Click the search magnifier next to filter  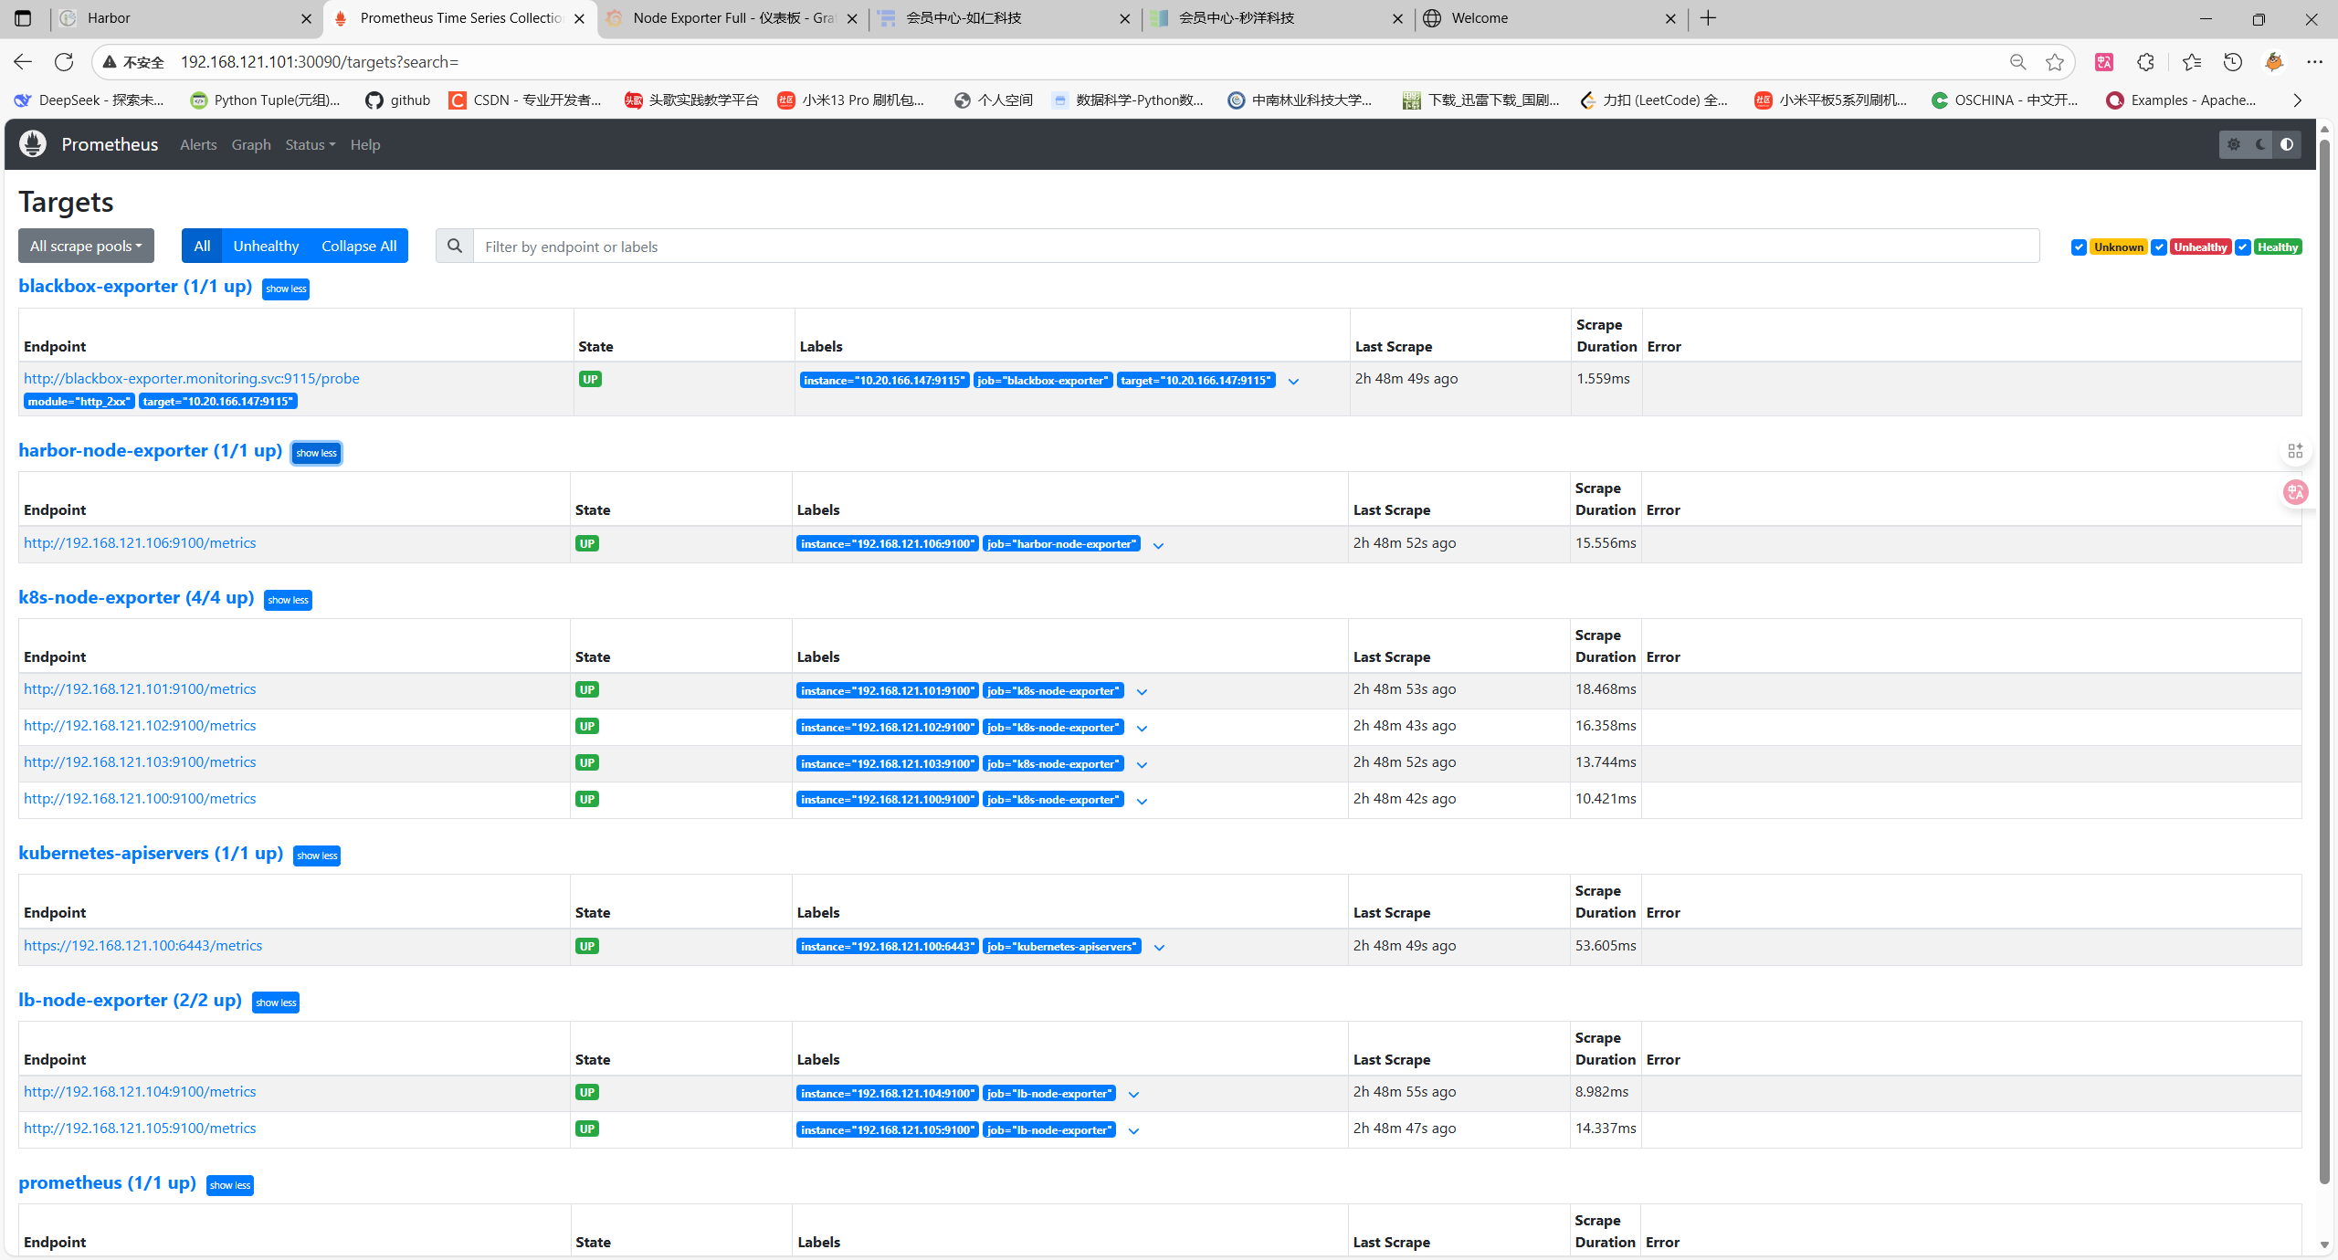455,247
